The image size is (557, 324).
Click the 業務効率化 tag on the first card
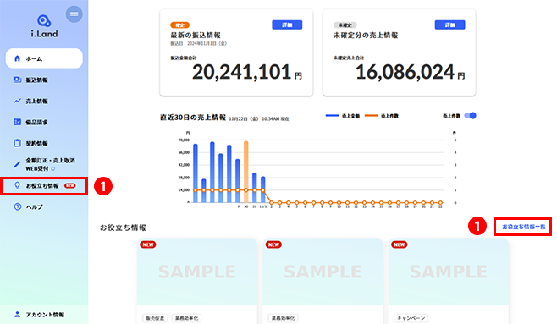[186, 318]
